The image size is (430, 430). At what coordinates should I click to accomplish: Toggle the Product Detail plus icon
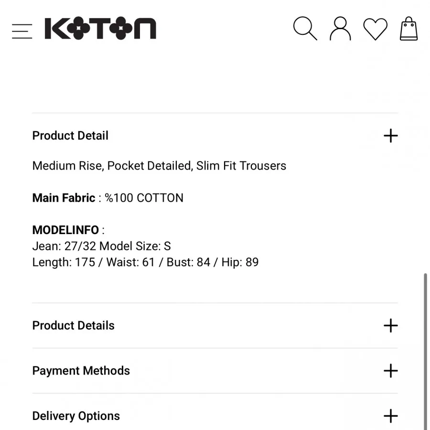coord(390,136)
